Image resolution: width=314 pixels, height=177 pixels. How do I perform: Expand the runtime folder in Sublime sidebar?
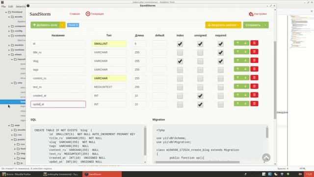9,50
